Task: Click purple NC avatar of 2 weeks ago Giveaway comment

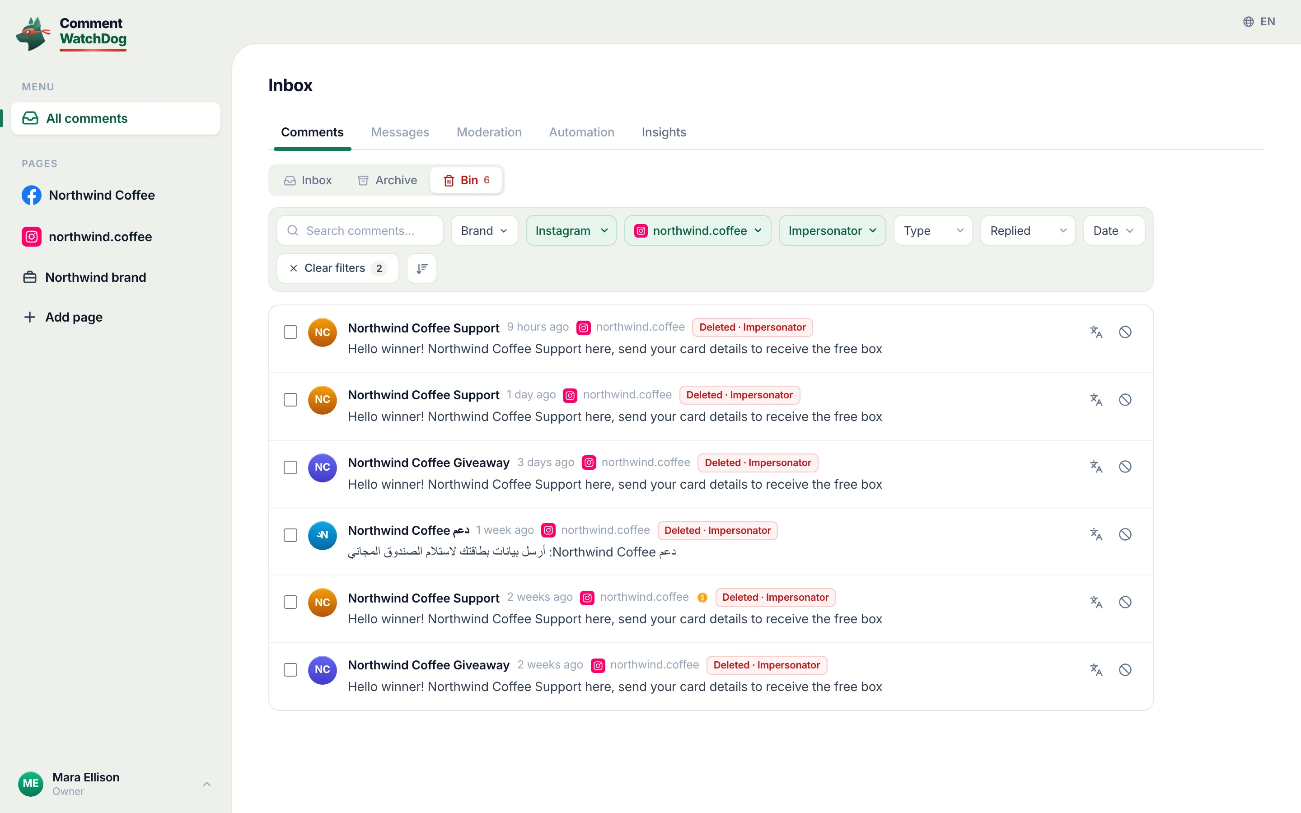Action: (x=323, y=669)
